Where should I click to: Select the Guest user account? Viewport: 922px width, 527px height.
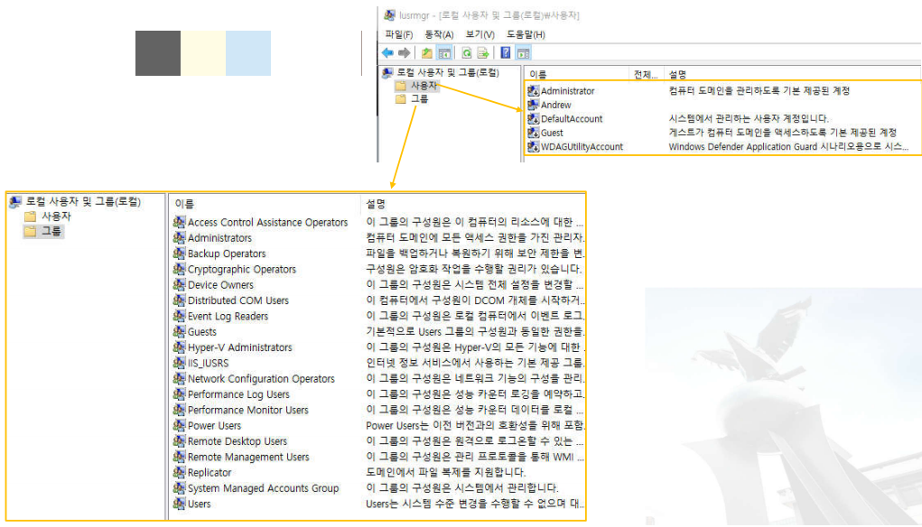tap(545, 133)
